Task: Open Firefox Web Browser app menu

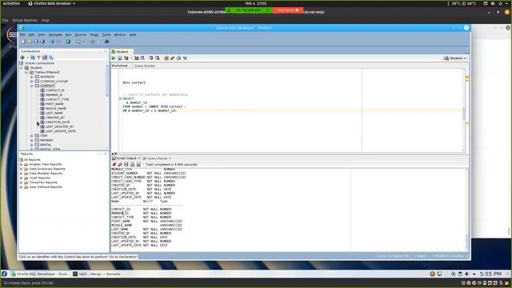Action: (x=51, y=3)
